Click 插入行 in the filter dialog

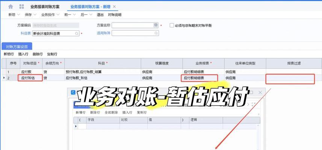click(127, 112)
